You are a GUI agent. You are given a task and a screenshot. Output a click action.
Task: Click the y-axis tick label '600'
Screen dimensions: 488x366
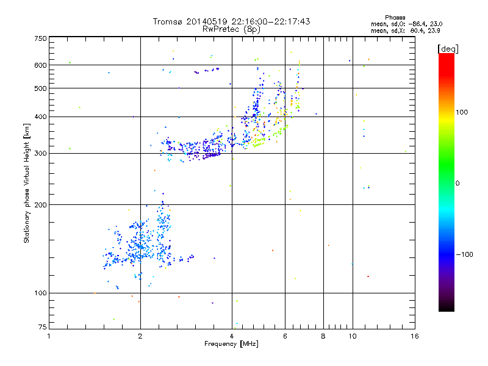(x=40, y=65)
